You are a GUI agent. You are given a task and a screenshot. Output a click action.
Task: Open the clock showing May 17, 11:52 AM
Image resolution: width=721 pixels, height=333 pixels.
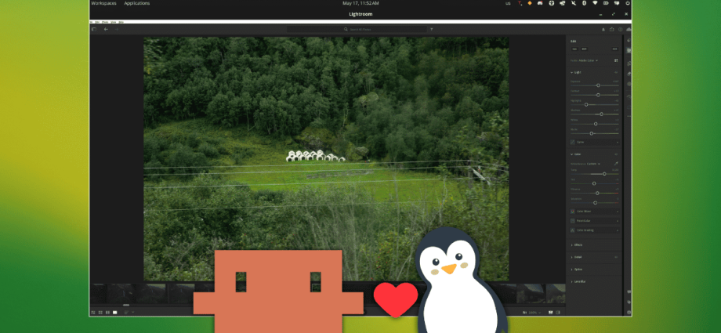coord(360,3)
